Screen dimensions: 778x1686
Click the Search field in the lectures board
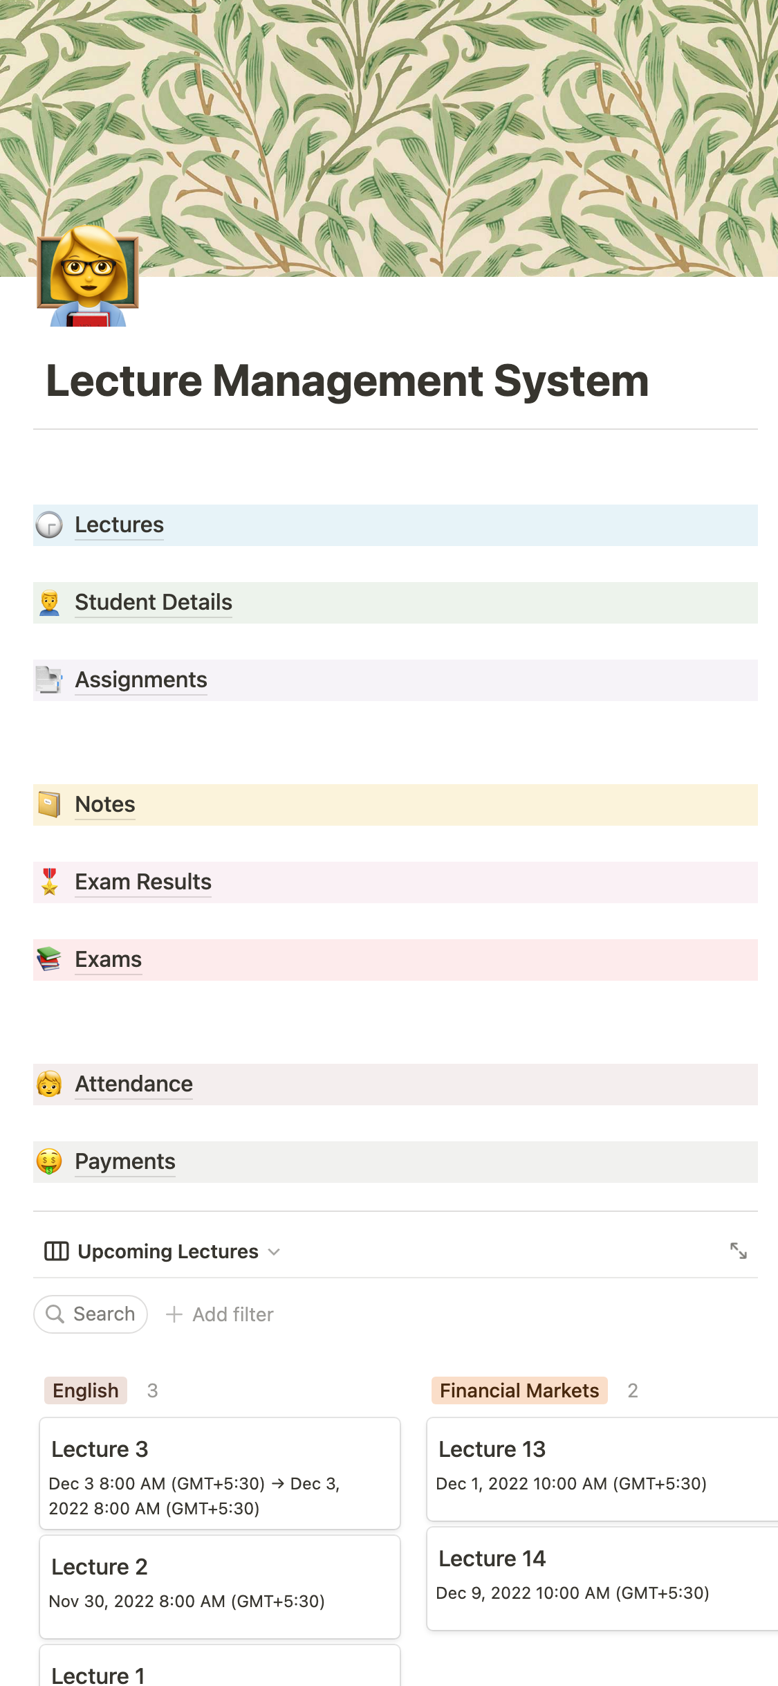(91, 1314)
